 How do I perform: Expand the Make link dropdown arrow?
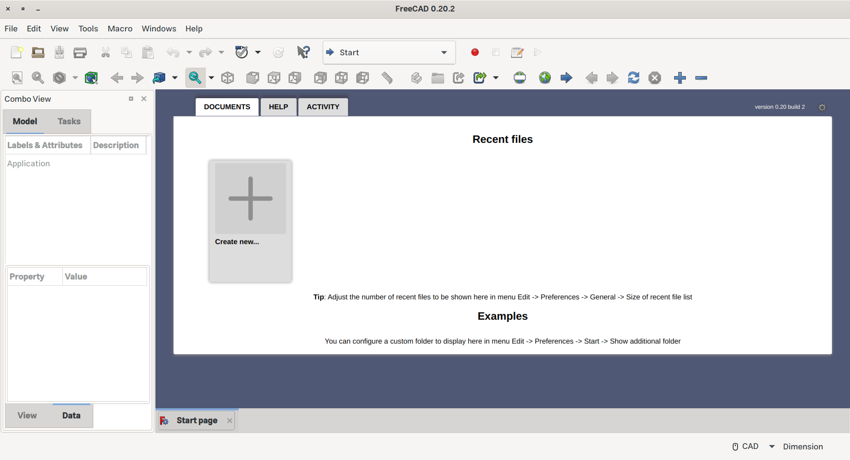tap(495, 78)
